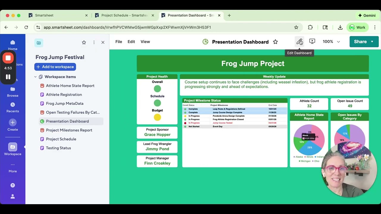381x214 pixels.
Task: Click the site information icon in address bar
Action: coord(38,27)
